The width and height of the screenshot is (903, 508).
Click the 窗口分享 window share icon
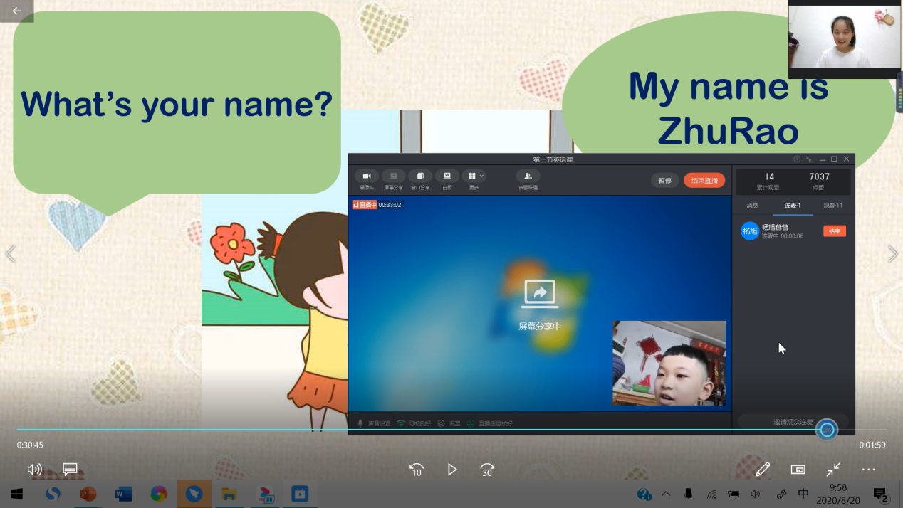click(x=420, y=176)
